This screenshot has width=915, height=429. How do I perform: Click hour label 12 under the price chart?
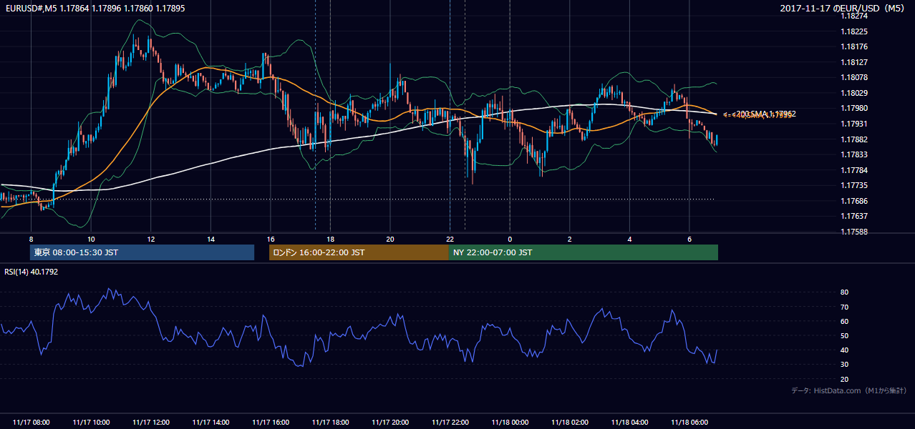coord(151,239)
